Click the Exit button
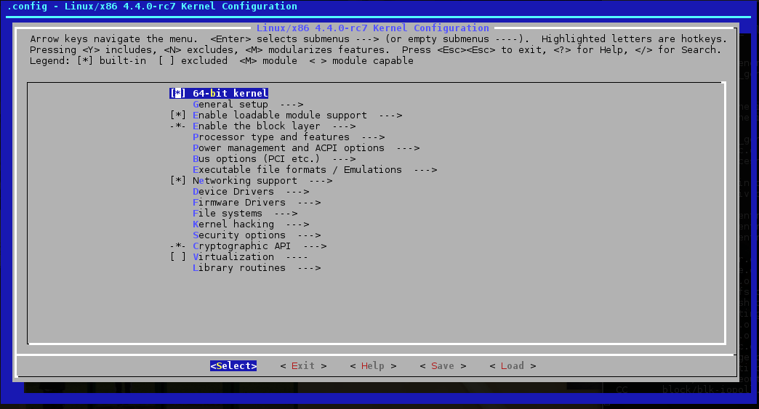Screen dimensions: 759x409 coord(303,366)
